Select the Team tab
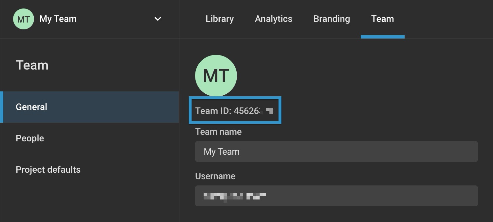 (x=382, y=19)
